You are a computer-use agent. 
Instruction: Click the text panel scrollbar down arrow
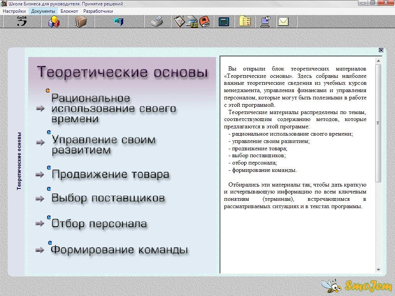point(378,270)
